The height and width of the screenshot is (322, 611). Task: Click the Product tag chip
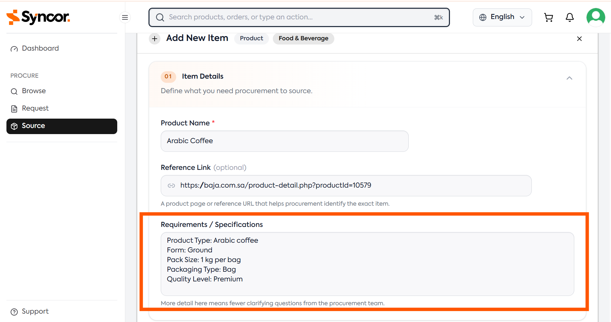251,38
